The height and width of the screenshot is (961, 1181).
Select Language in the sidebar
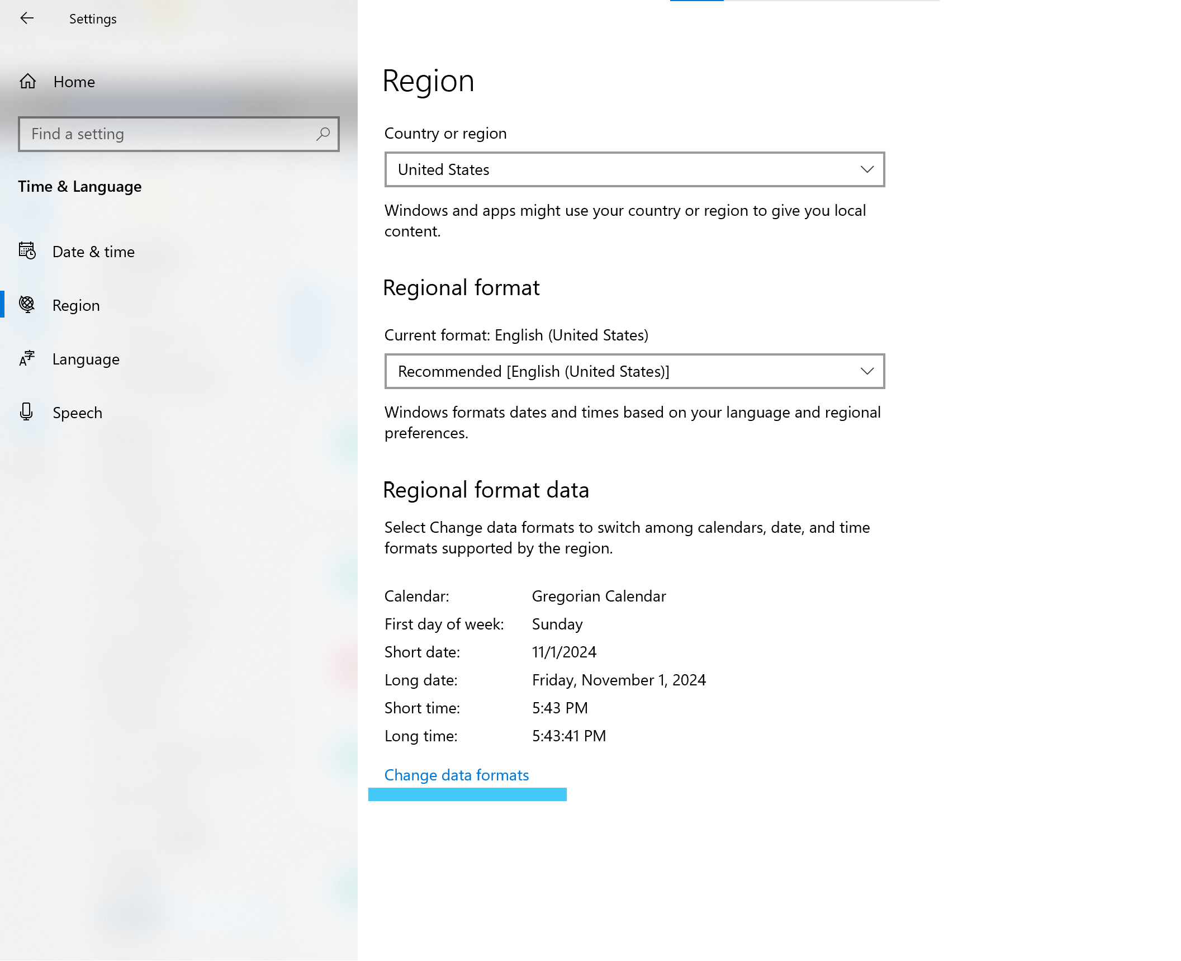tap(86, 359)
